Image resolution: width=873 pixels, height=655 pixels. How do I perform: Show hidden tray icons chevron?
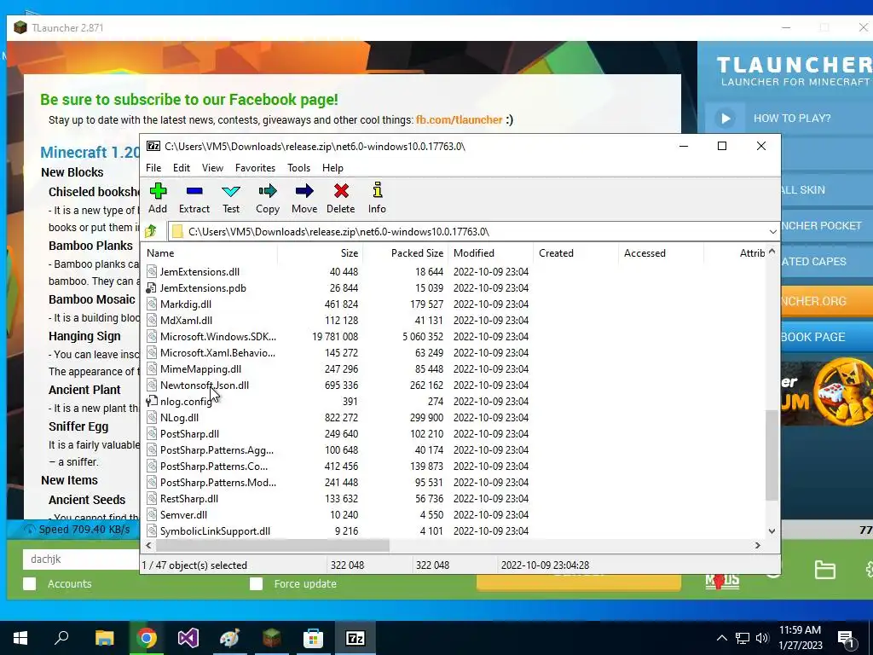tap(721, 638)
